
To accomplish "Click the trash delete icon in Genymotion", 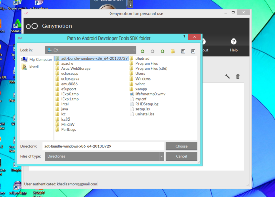I will [238, 76].
